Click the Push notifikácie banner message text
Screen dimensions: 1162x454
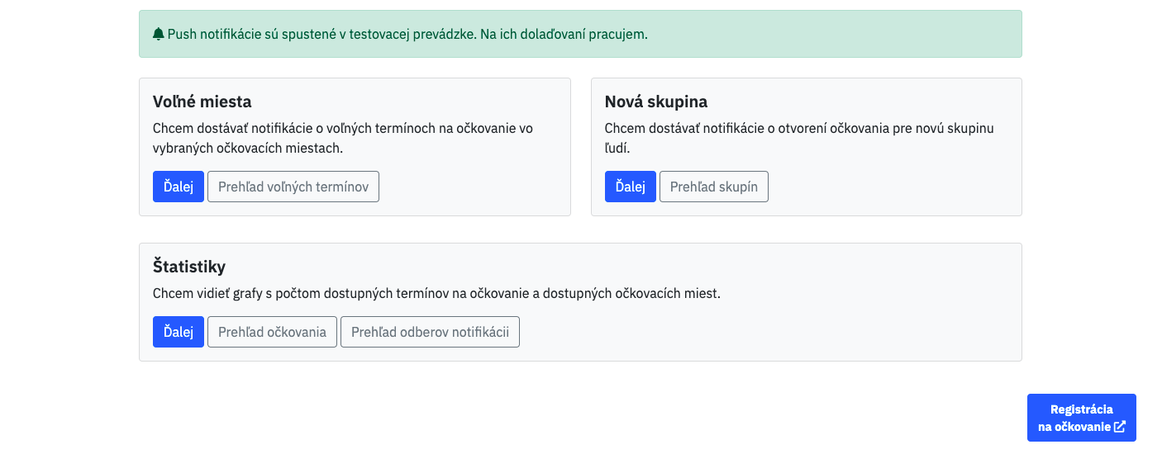[407, 34]
